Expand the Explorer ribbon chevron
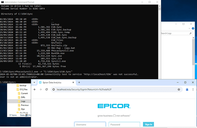The height and width of the screenshot is (128, 197). point(189,28)
